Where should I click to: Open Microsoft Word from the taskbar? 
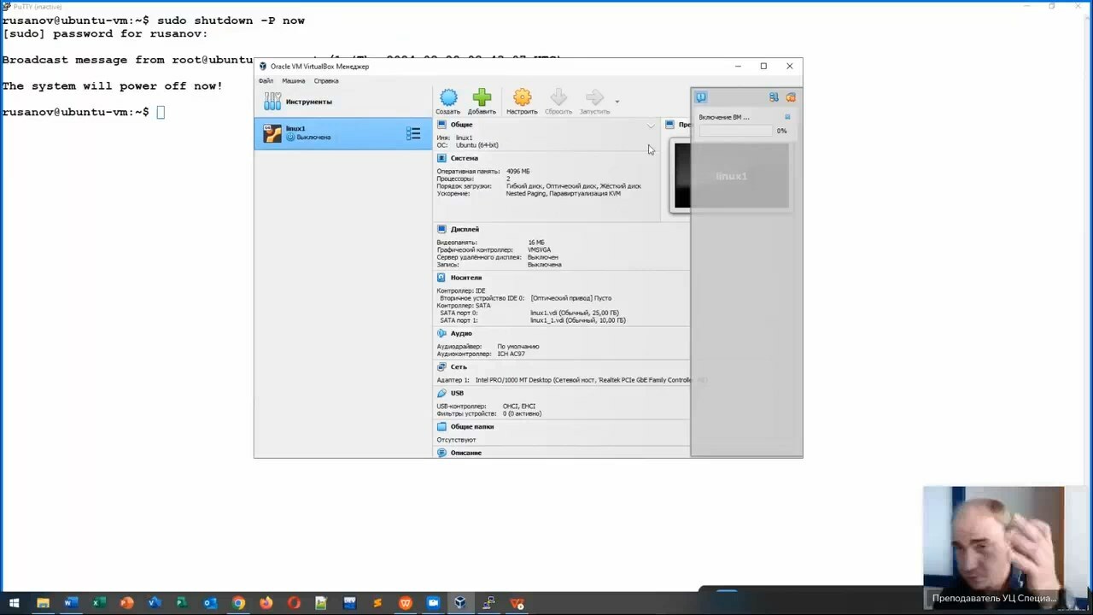pyautogui.click(x=70, y=603)
